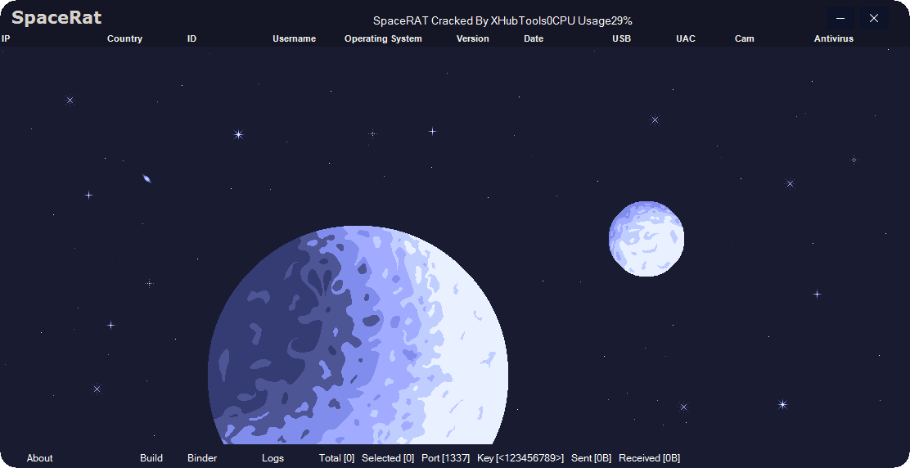The width and height of the screenshot is (910, 468).
Task: Minimize the SpaceRat window
Action: [840, 18]
